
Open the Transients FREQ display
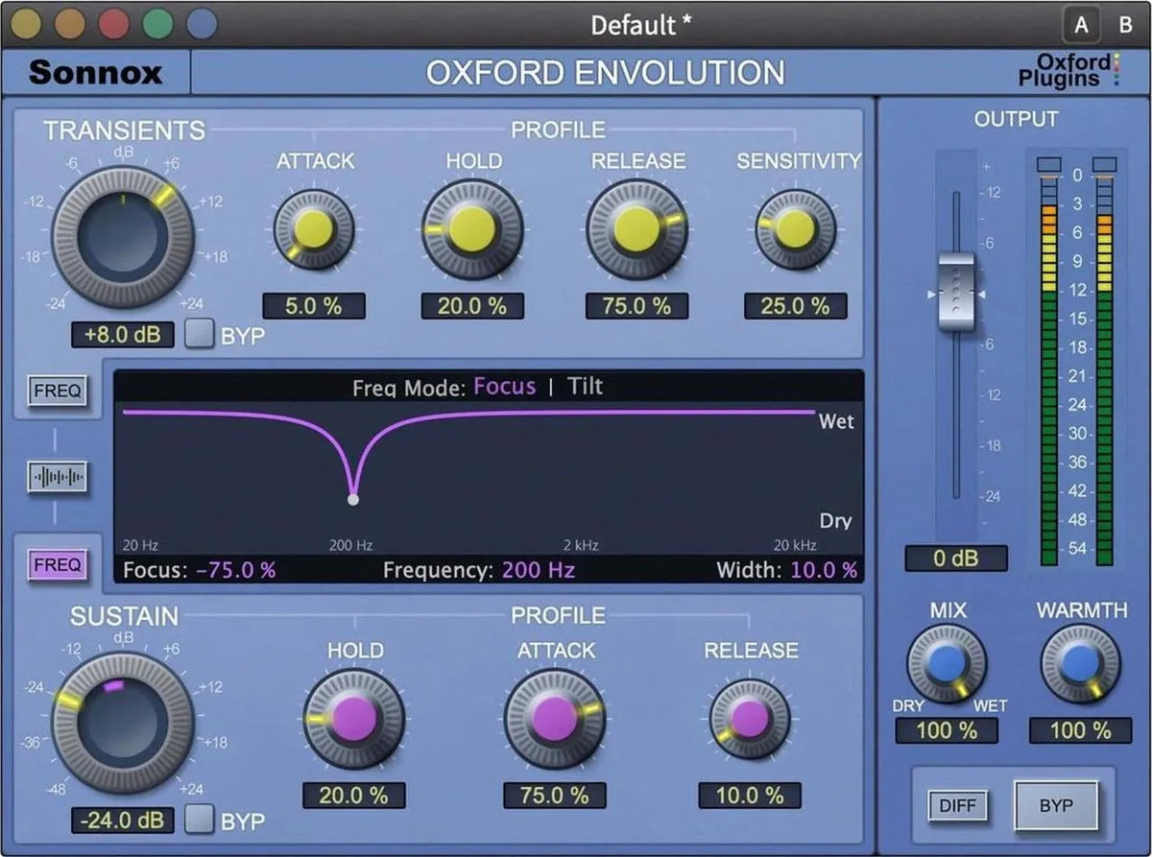click(56, 391)
